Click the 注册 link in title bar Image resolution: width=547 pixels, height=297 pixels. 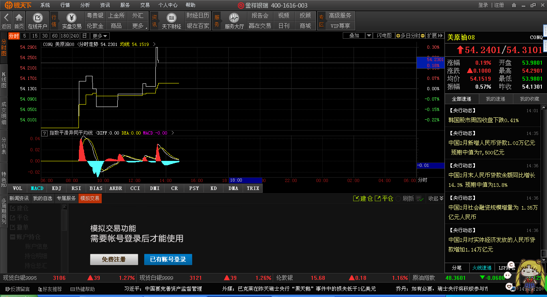point(499,5)
